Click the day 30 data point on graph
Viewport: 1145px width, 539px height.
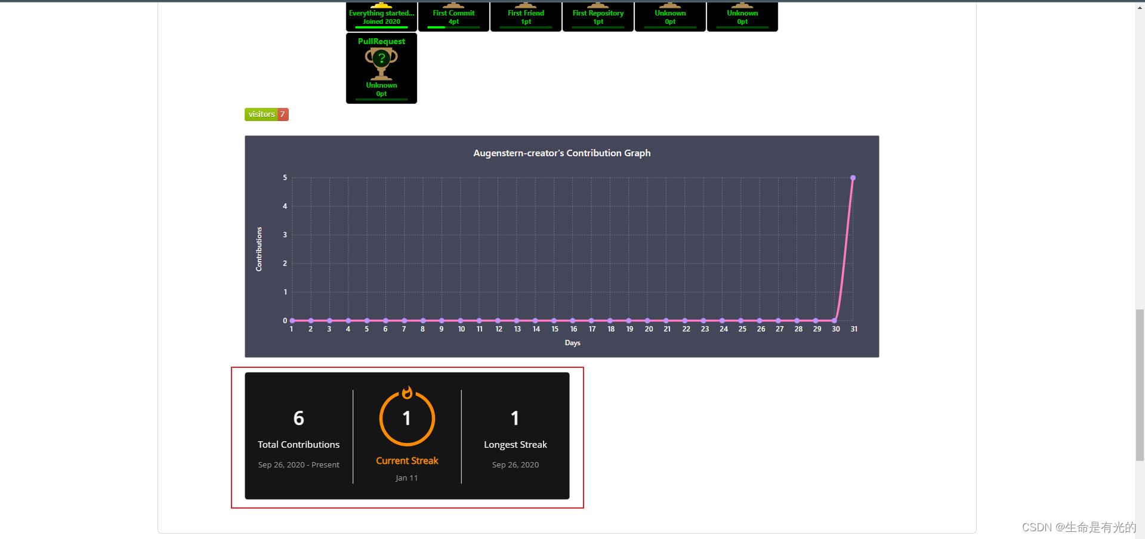834,321
